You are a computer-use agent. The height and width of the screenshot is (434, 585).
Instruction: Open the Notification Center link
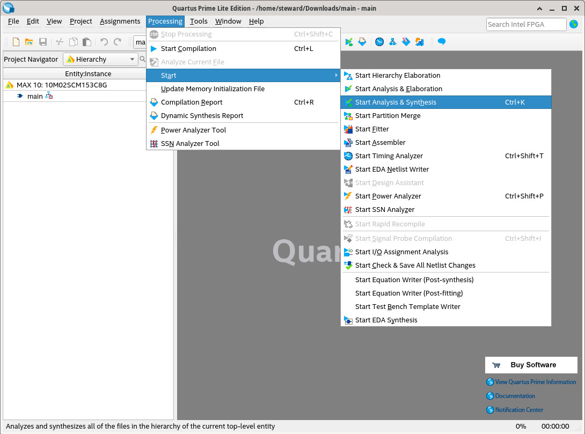519,410
